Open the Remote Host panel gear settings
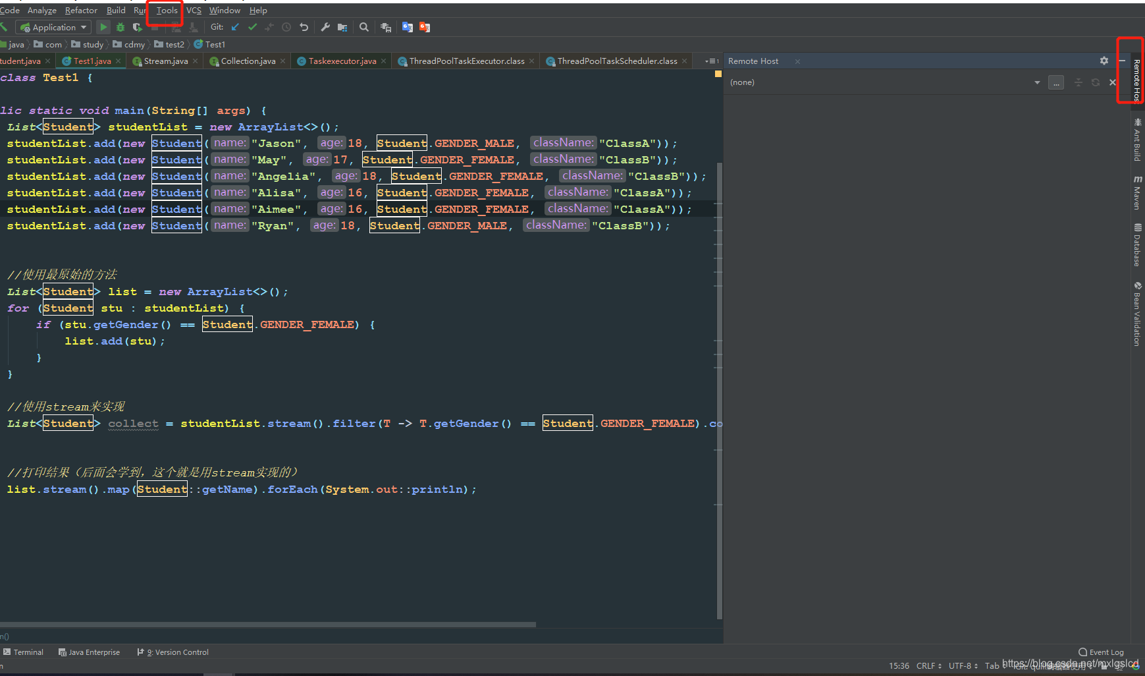Viewport: 1145px width, 676px height. click(x=1104, y=61)
